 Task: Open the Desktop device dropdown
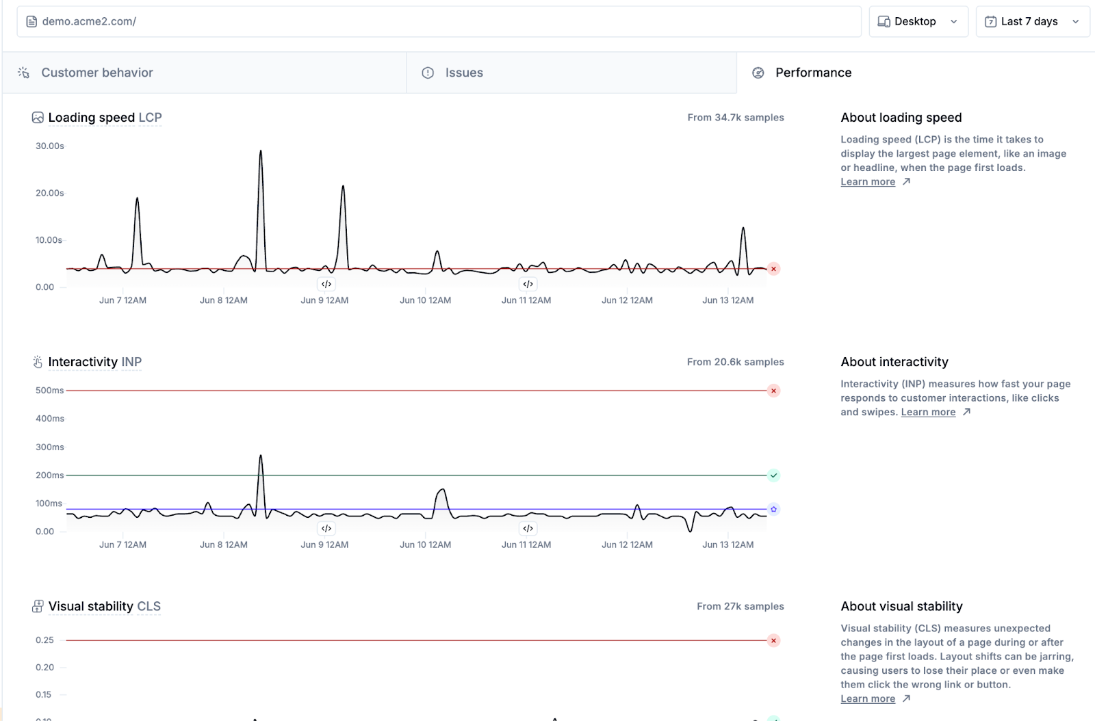(x=918, y=21)
